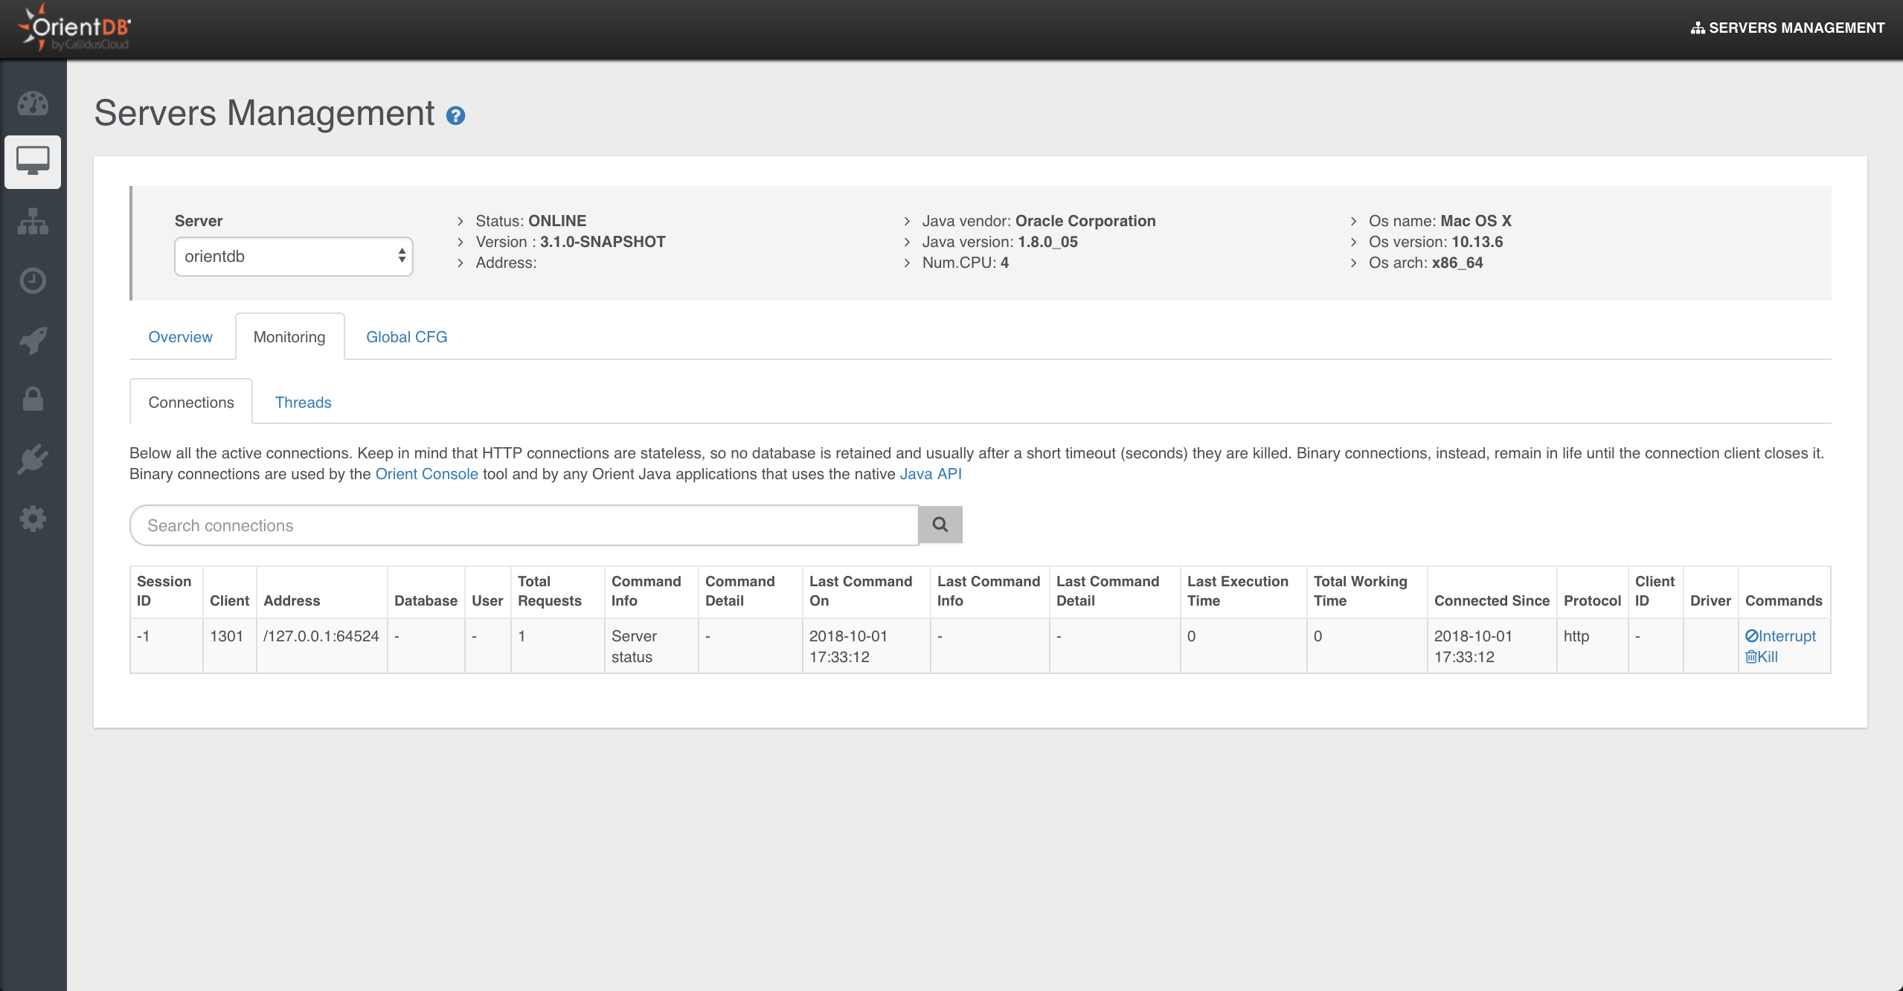Click the monitor server management sidebar icon
1903x991 pixels.
click(33, 161)
